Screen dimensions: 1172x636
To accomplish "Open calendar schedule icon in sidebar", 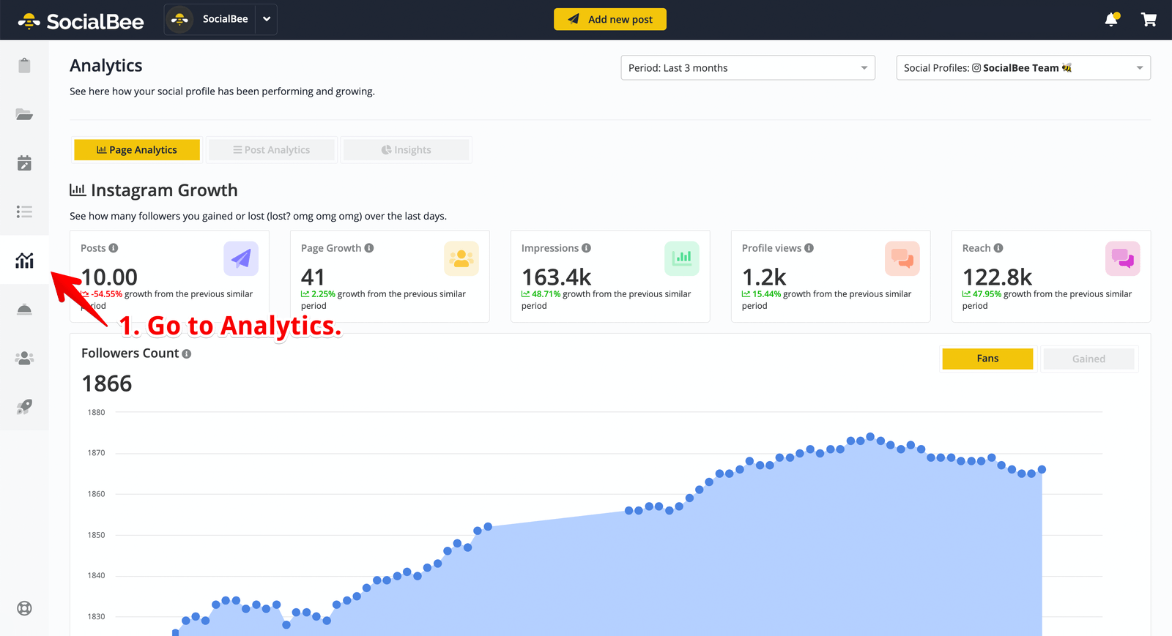I will [x=24, y=162].
